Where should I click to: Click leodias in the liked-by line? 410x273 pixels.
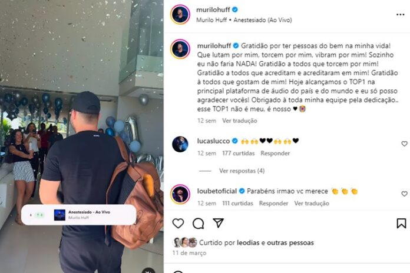tap(249, 242)
